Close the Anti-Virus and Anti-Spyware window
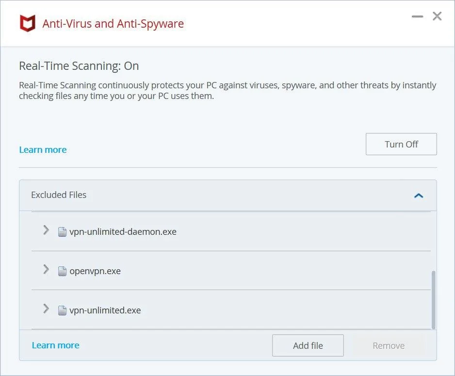 coord(437,16)
